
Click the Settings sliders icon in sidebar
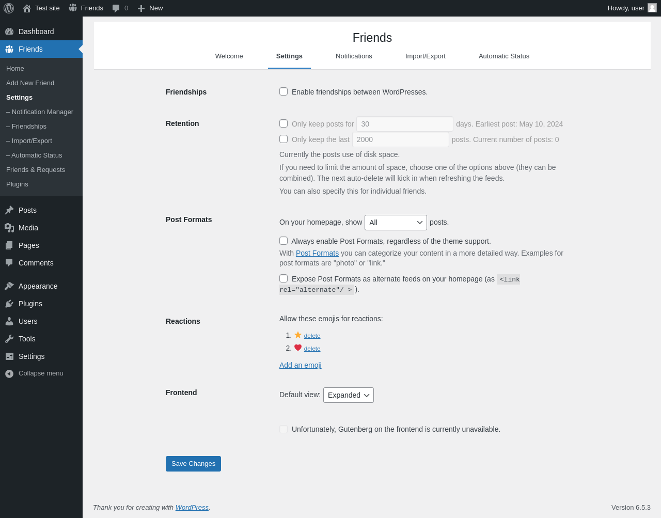tap(9, 356)
